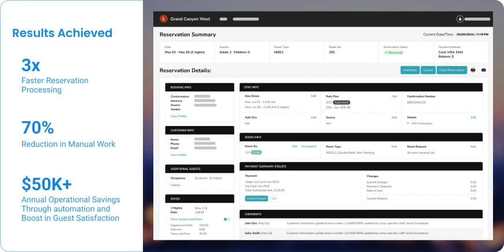504x252 pixels.
Task: Click Update under Additional Guests
Action: pos(175,185)
